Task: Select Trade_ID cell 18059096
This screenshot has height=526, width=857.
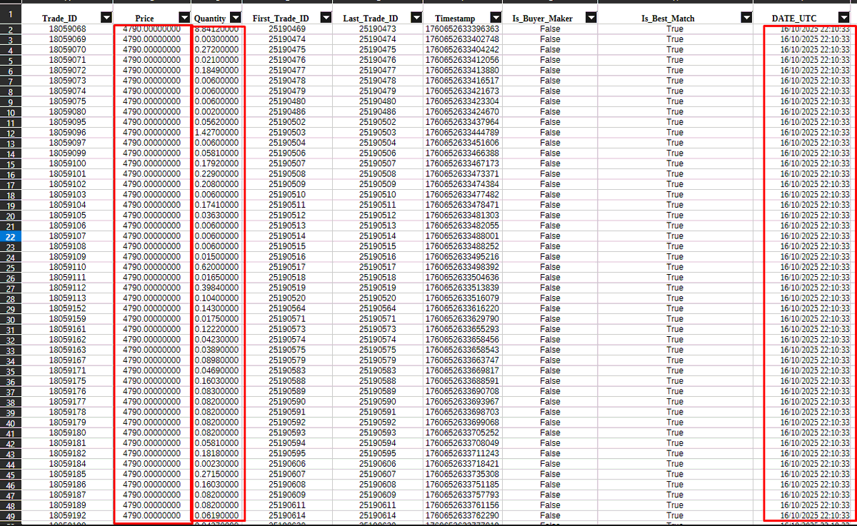Action: click(69, 132)
